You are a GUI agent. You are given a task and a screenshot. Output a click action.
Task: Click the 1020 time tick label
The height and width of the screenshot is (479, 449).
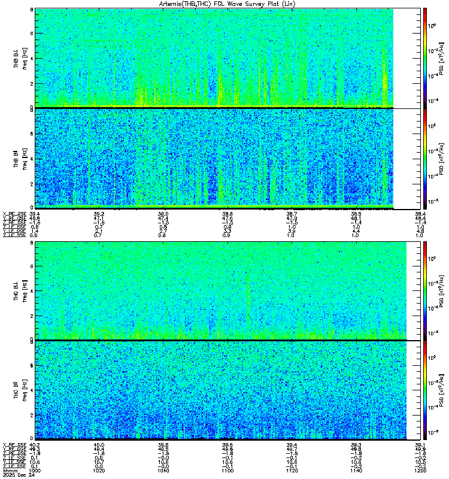tap(99, 471)
